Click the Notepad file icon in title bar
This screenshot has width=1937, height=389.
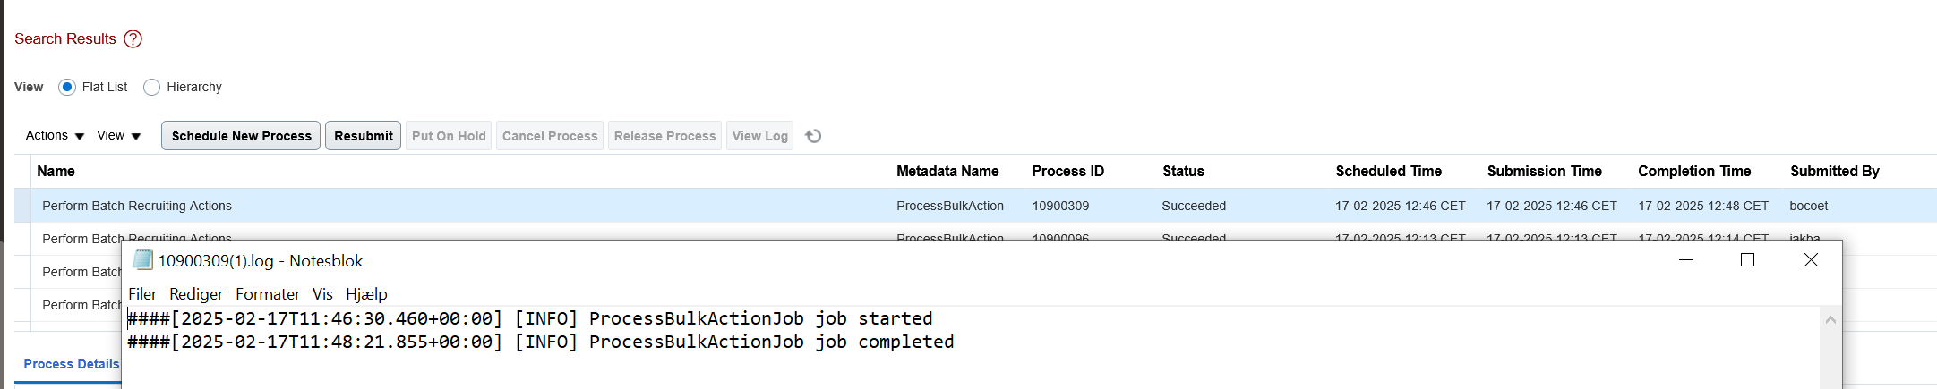[142, 260]
